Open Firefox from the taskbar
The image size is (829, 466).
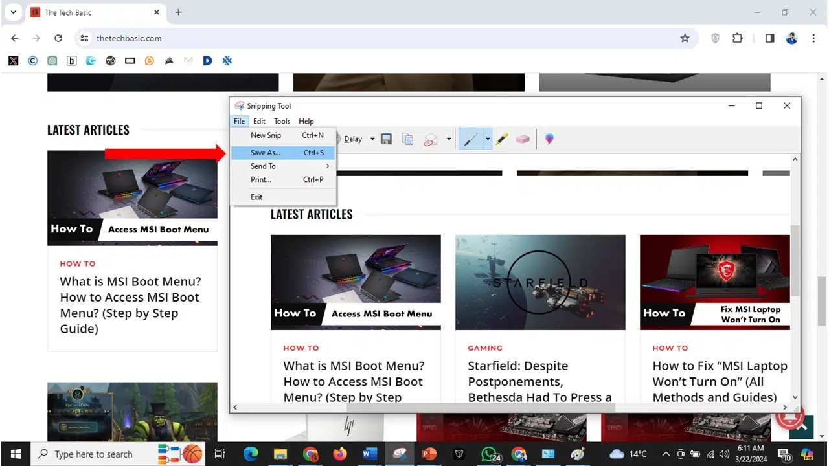340,454
